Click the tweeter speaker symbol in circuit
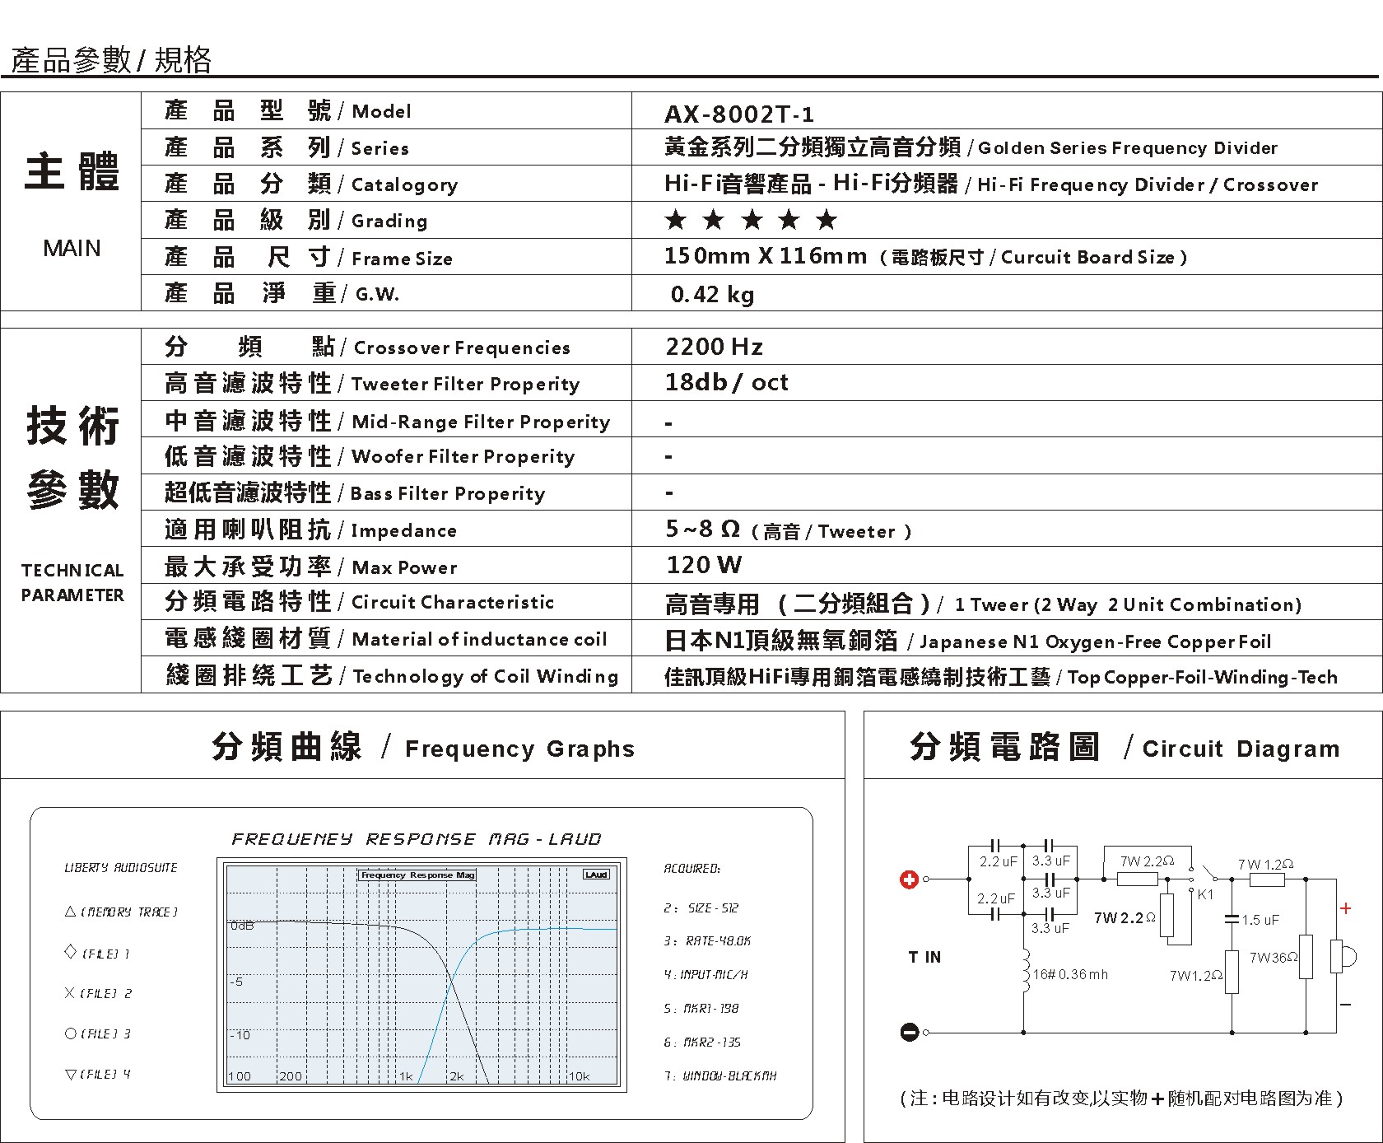This screenshot has width=1383, height=1143. point(1342,956)
